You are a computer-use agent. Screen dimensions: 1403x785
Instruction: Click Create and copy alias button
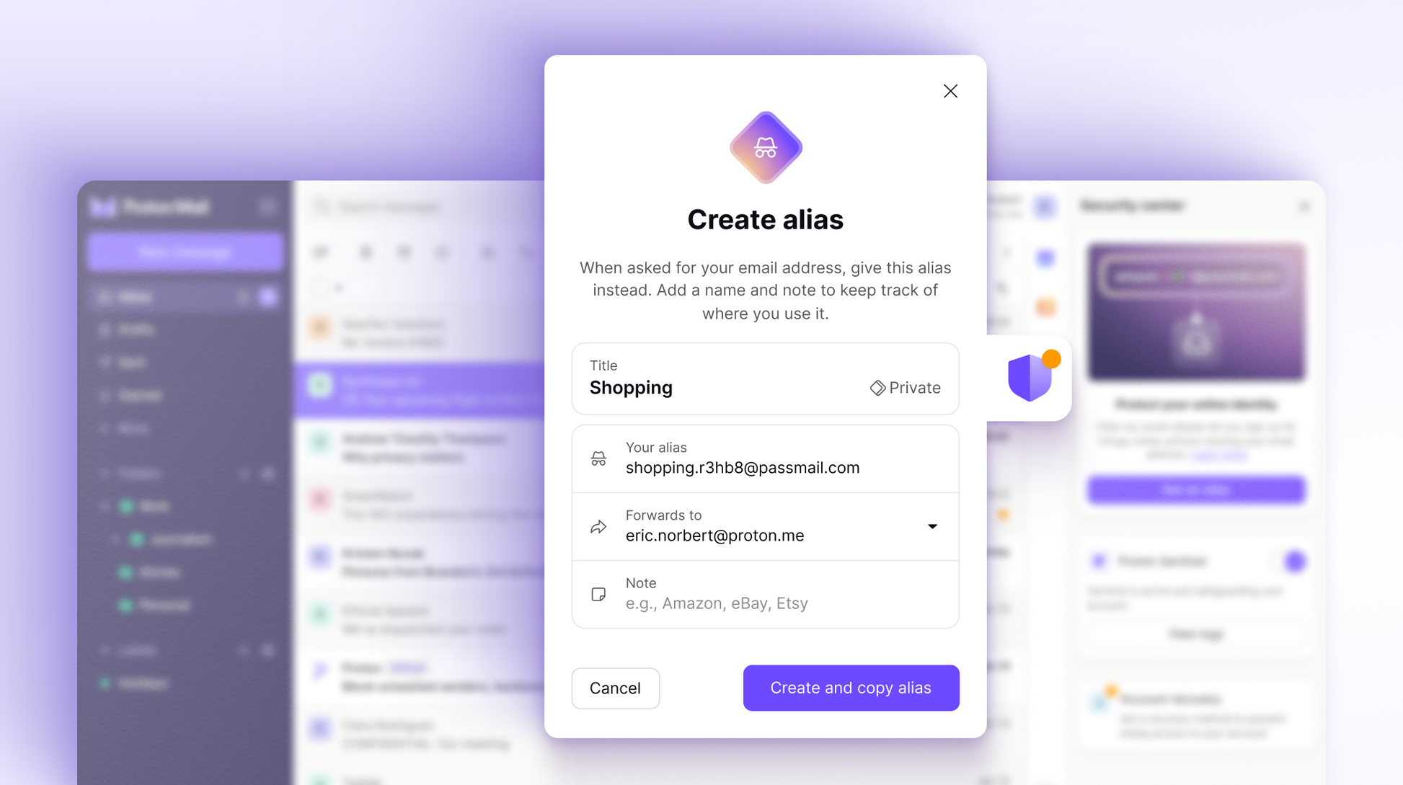[850, 688]
